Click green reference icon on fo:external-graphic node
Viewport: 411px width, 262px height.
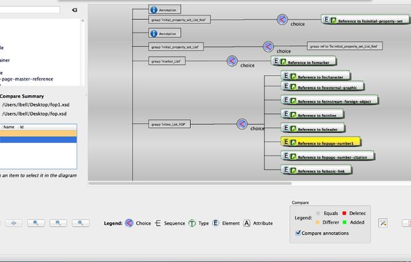[x=293, y=86]
